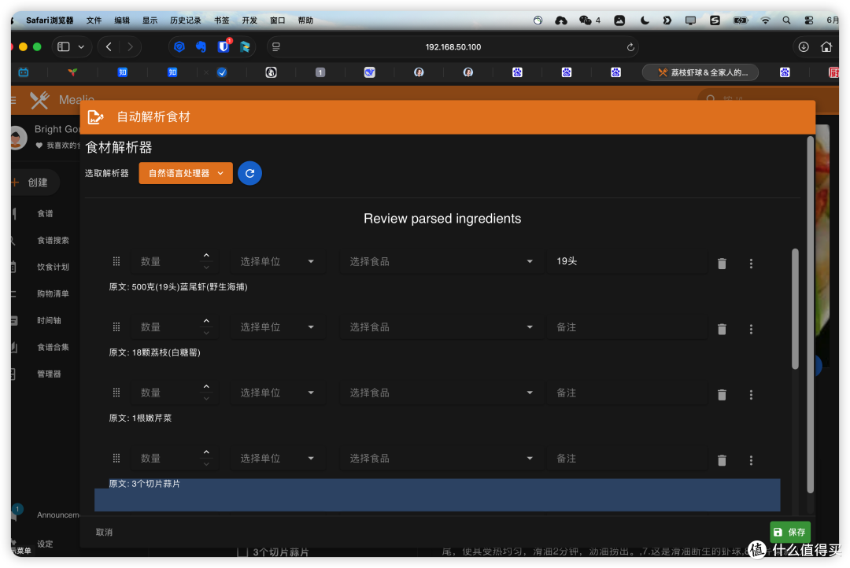This screenshot has width=850, height=568.
Task: Open the 开发 menu
Action: 249,20
